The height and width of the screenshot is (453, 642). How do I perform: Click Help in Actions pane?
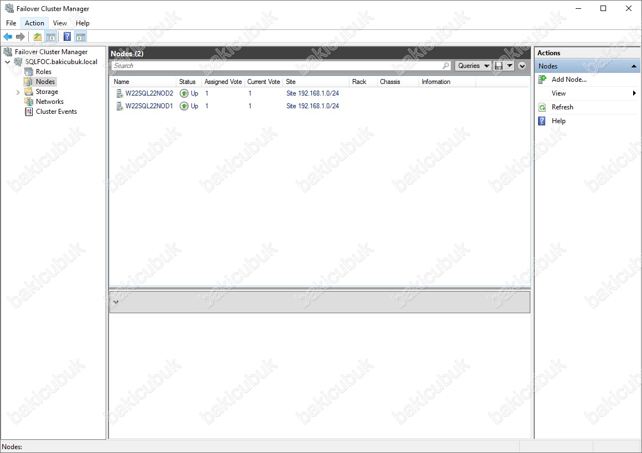[x=559, y=121]
